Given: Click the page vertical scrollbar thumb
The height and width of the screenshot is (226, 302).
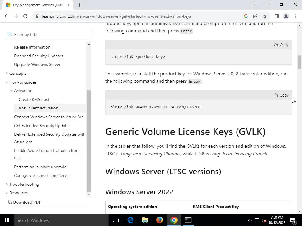Looking at the screenshot, I should coord(299,62).
